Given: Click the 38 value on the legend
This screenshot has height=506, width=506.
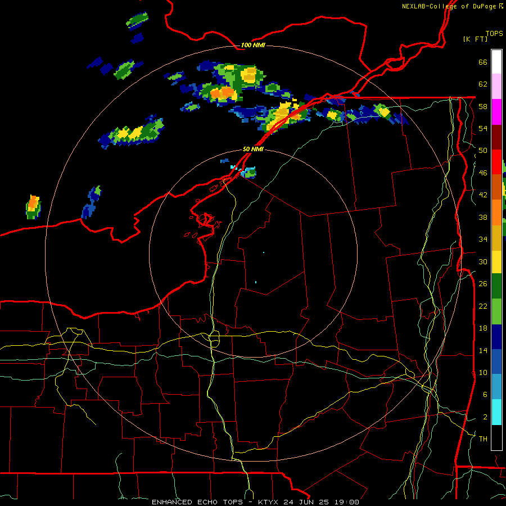Looking at the screenshot, I should click(483, 217).
